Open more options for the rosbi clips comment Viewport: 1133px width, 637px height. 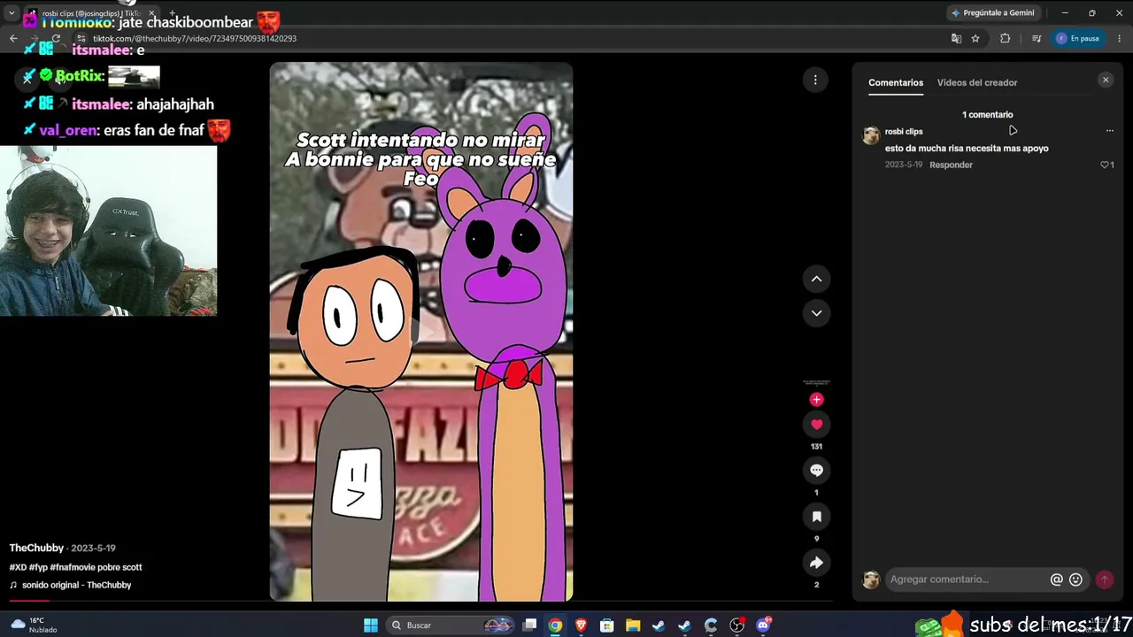pyautogui.click(x=1109, y=131)
